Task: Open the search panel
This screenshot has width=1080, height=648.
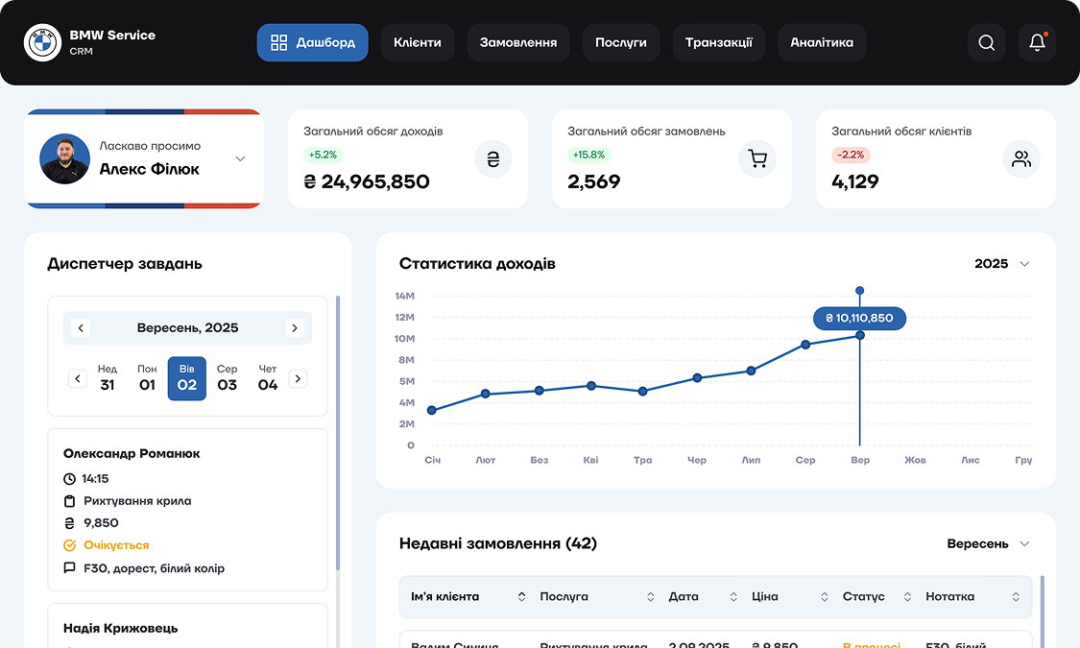Action: (x=986, y=42)
